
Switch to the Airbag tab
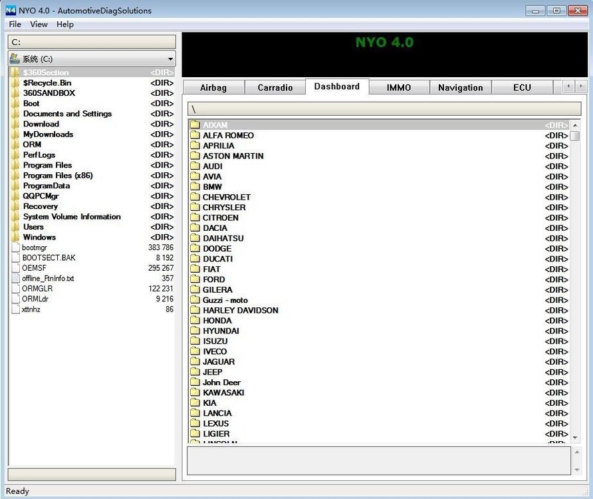pos(213,87)
